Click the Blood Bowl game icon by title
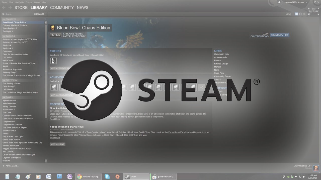The height and width of the screenshot is (180, 321). (52, 28)
